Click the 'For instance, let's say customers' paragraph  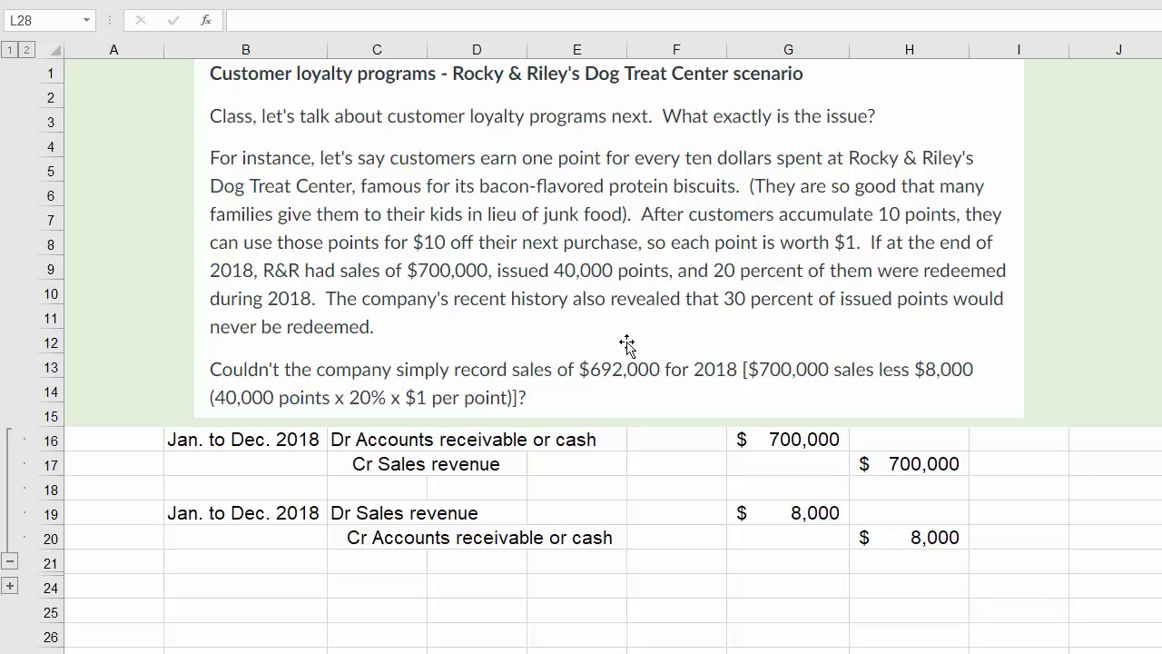tap(608, 243)
